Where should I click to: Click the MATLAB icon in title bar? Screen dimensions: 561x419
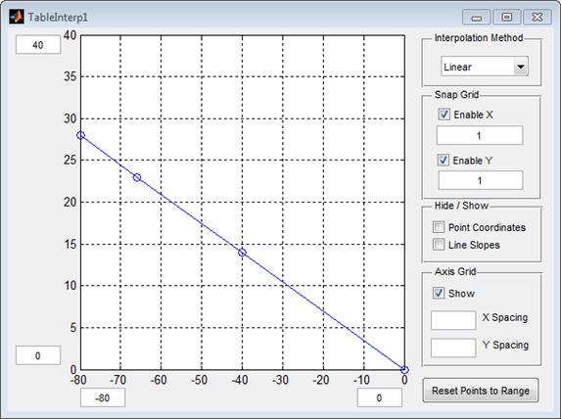(x=17, y=17)
